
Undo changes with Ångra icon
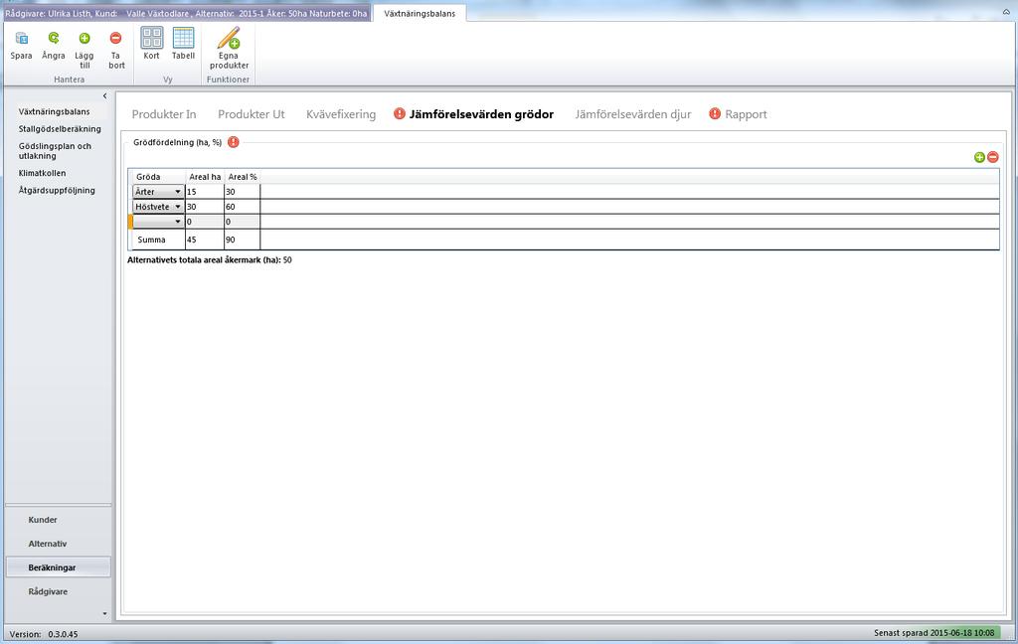[54, 46]
